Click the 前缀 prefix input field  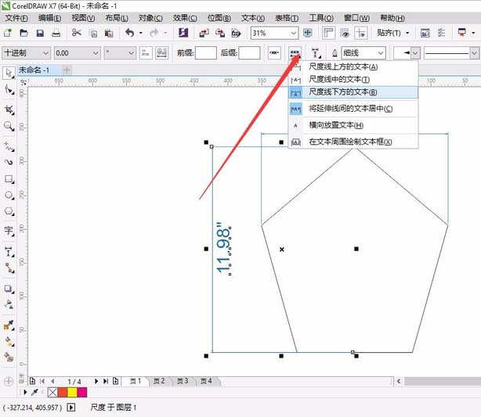pyautogui.click(x=206, y=53)
